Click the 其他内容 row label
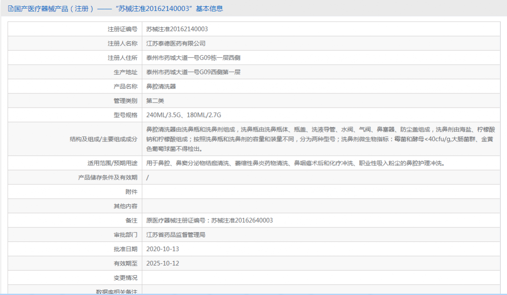Screen dimensions: 507x295 point(125,206)
